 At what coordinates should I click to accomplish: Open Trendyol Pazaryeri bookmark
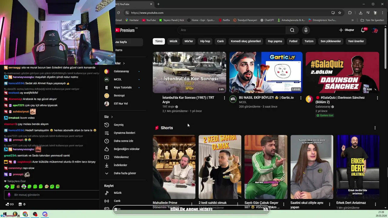point(245,20)
